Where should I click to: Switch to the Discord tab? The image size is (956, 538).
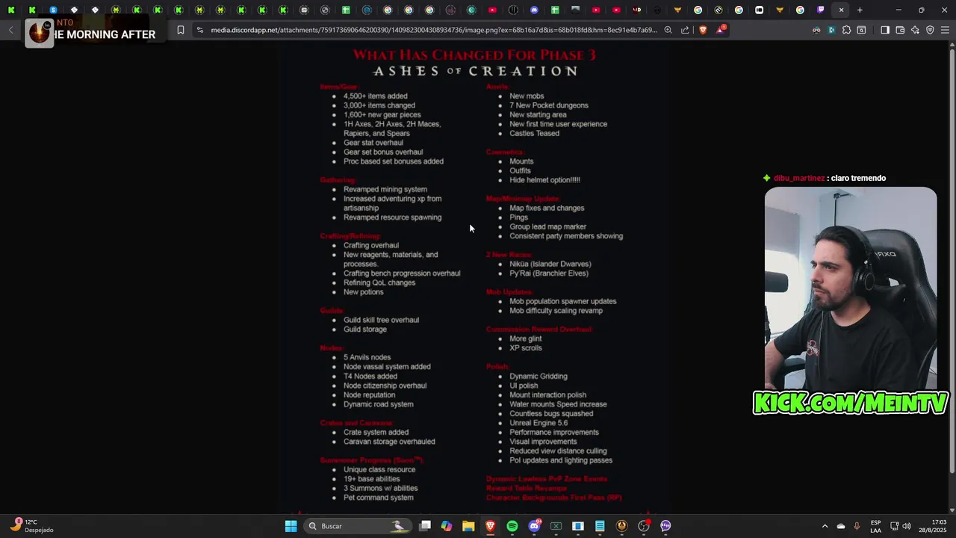point(534,10)
